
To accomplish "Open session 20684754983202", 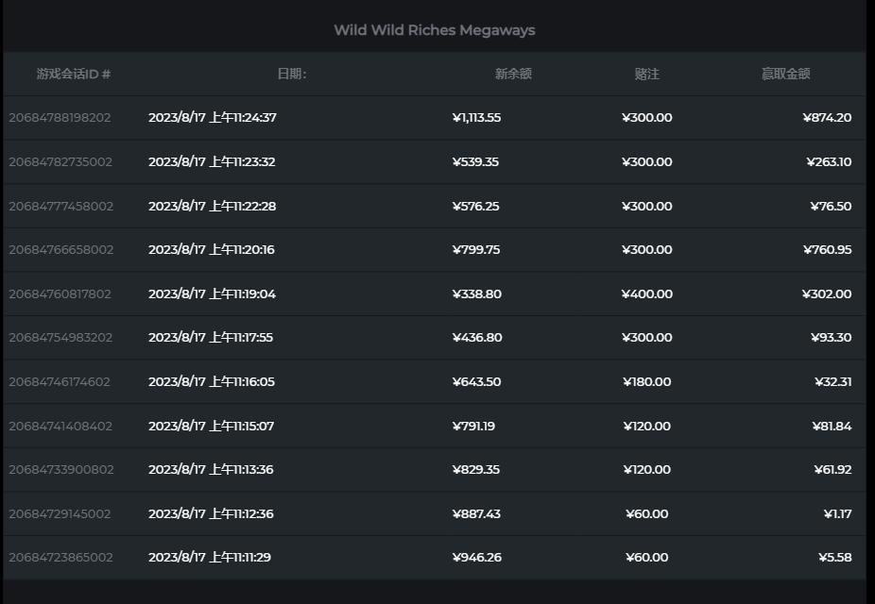I will click(60, 338).
